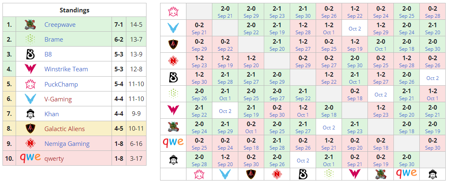Screen dimensions: 449x183
Task: Click the PuckChamp logo in the crosstable's top-left row header
Action: 173,12
